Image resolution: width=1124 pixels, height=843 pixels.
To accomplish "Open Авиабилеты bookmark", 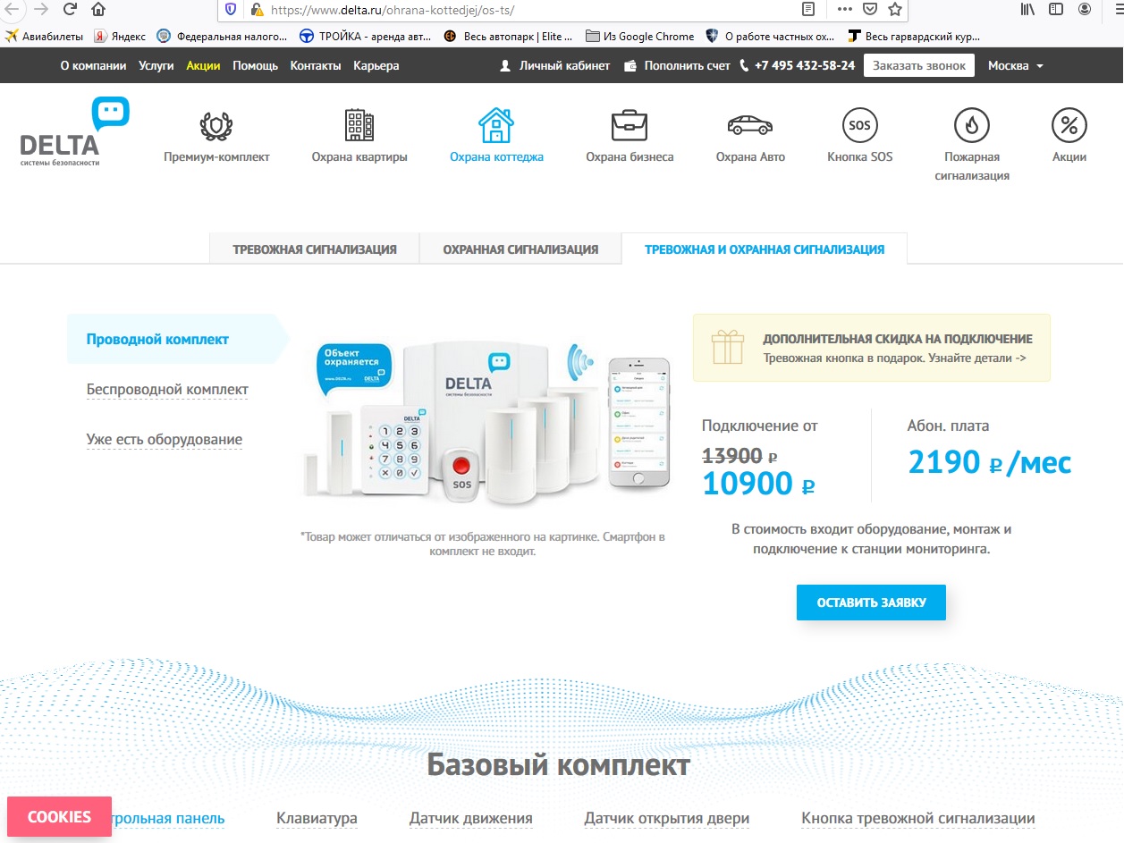I will [x=44, y=37].
